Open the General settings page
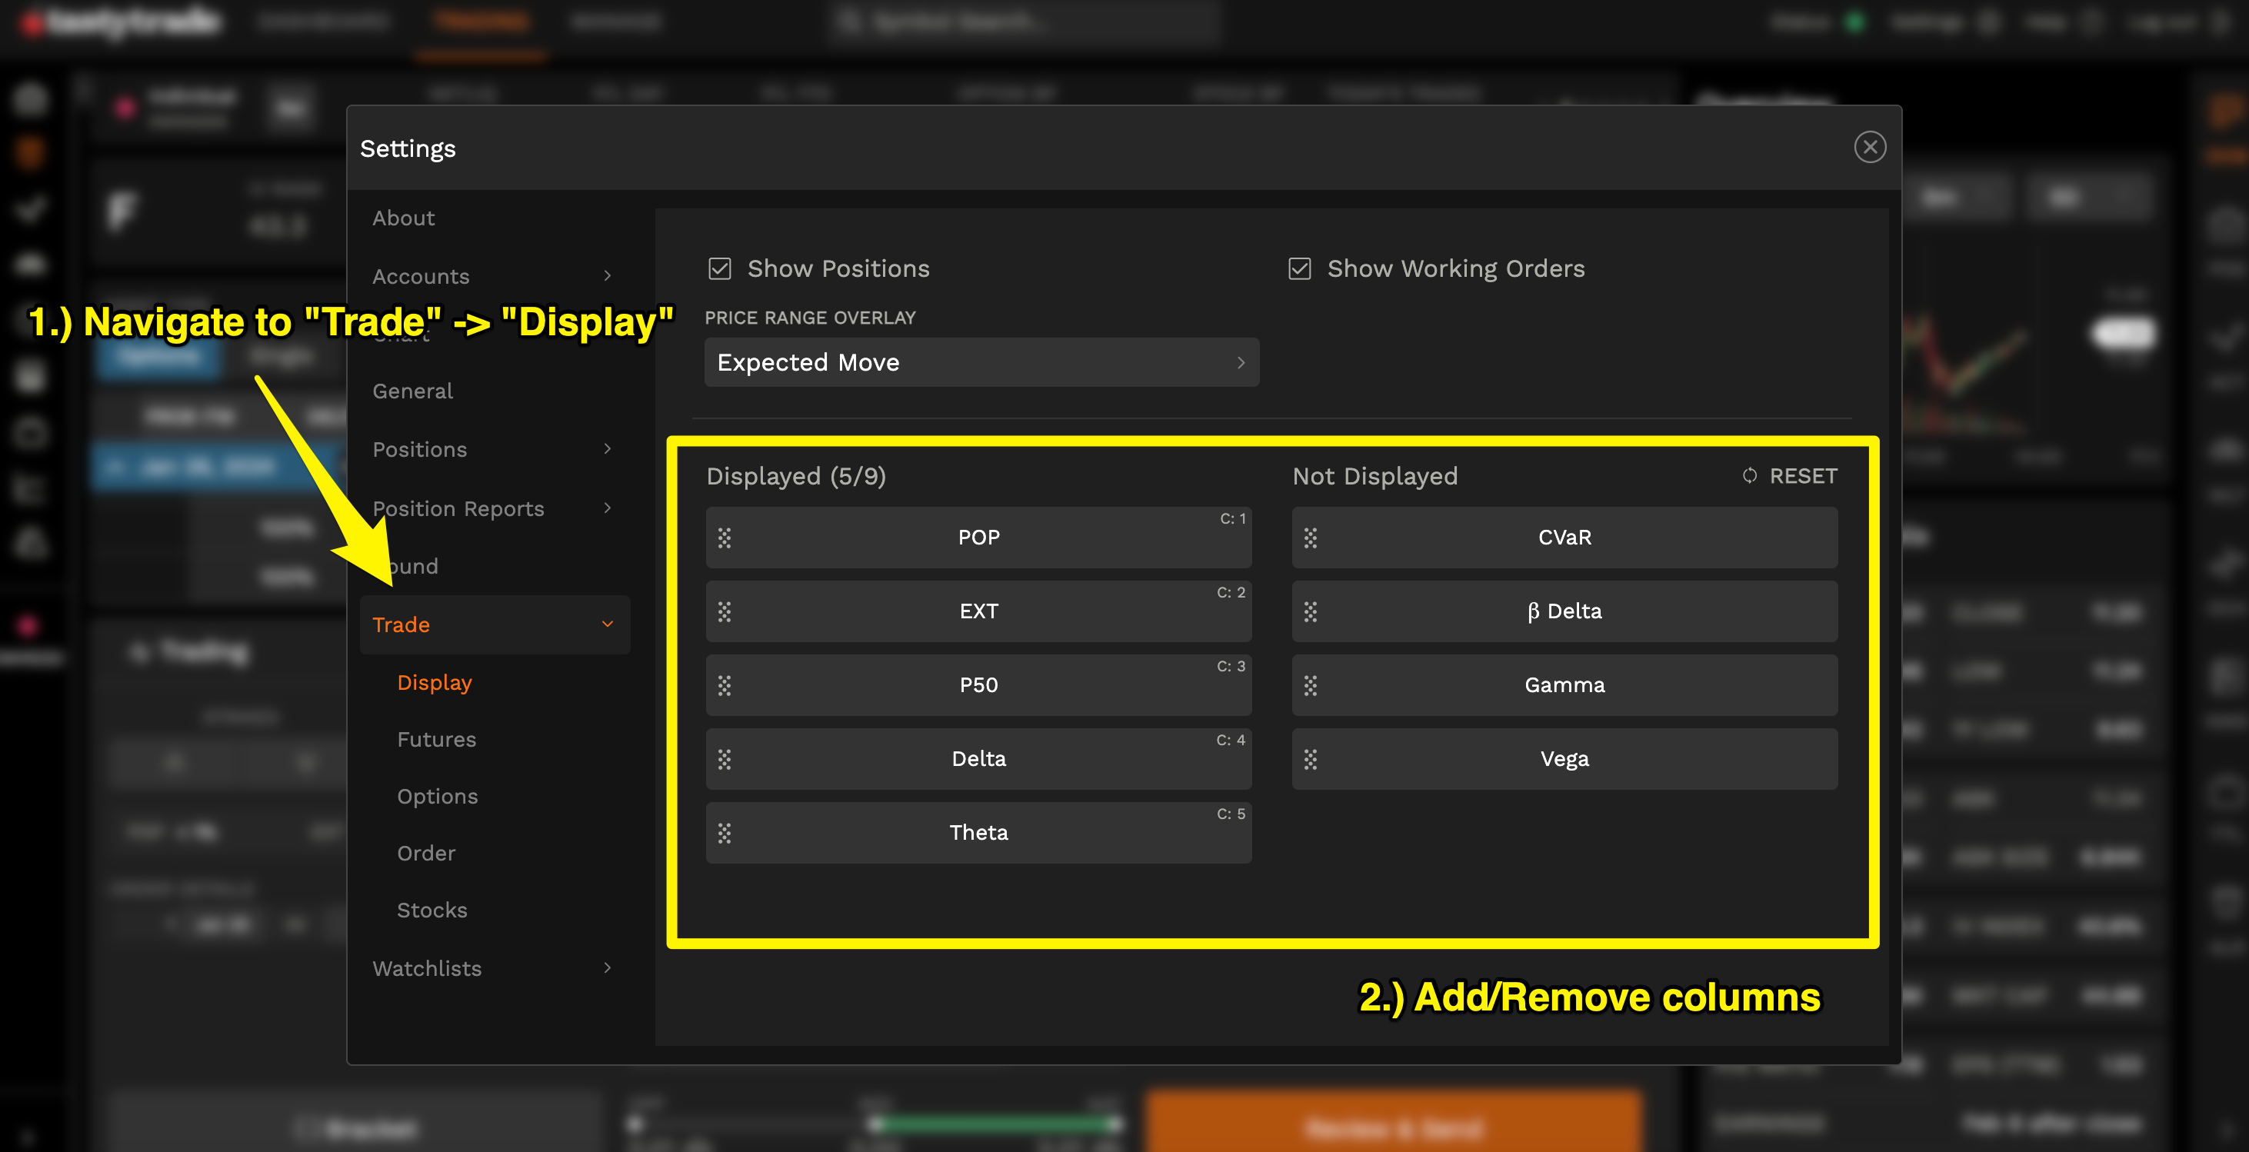 point(413,391)
